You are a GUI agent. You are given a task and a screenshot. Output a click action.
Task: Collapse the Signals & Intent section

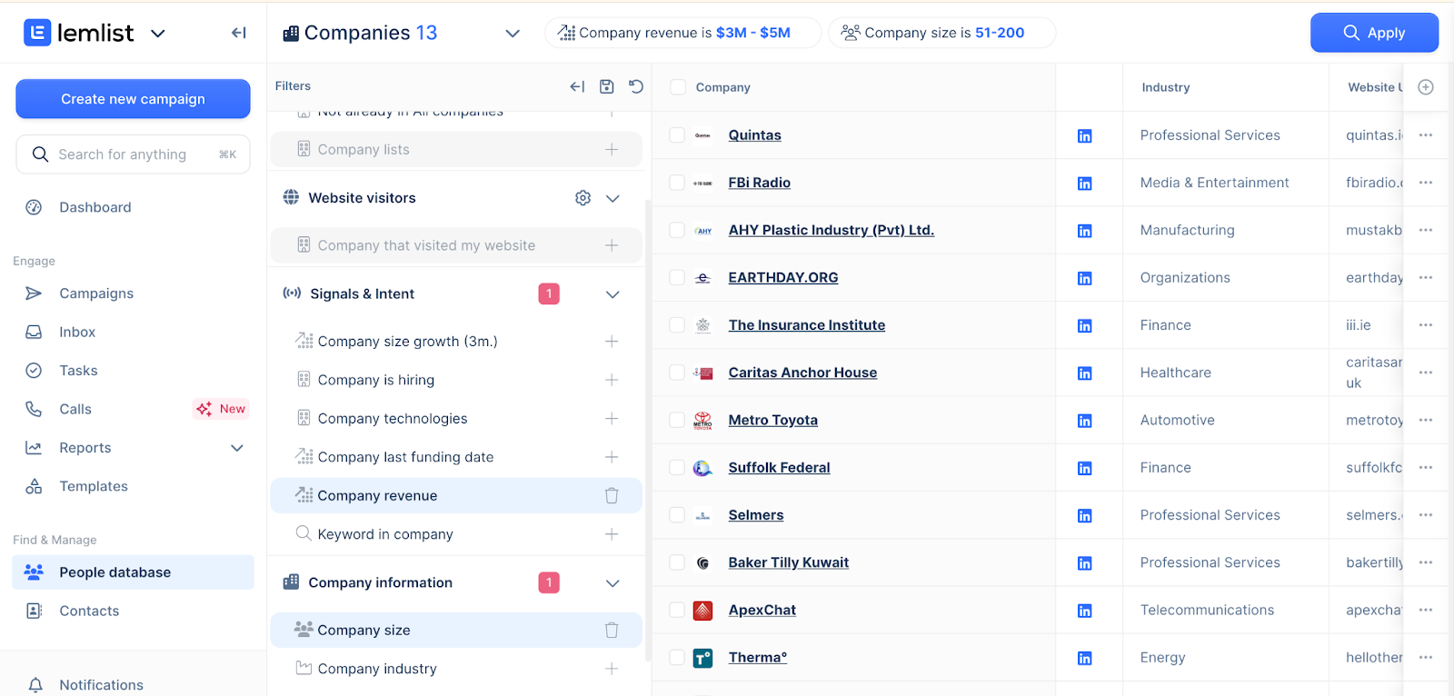click(x=612, y=294)
